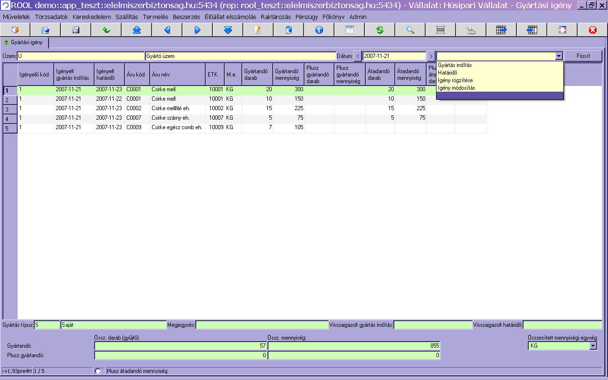Screen dimensions: 608x380
Task: Click the pencil edit note toolbar icon
Action: coord(258,30)
